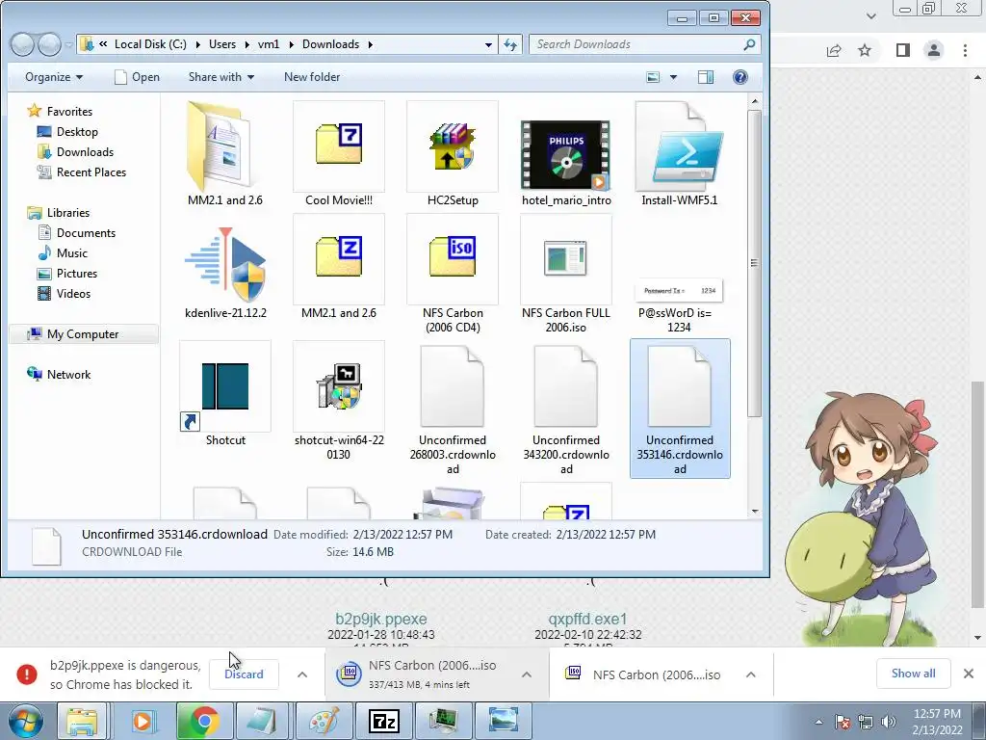This screenshot has height=740, width=986.
Task: Bookmark this page with the star icon
Action: click(865, 50)
